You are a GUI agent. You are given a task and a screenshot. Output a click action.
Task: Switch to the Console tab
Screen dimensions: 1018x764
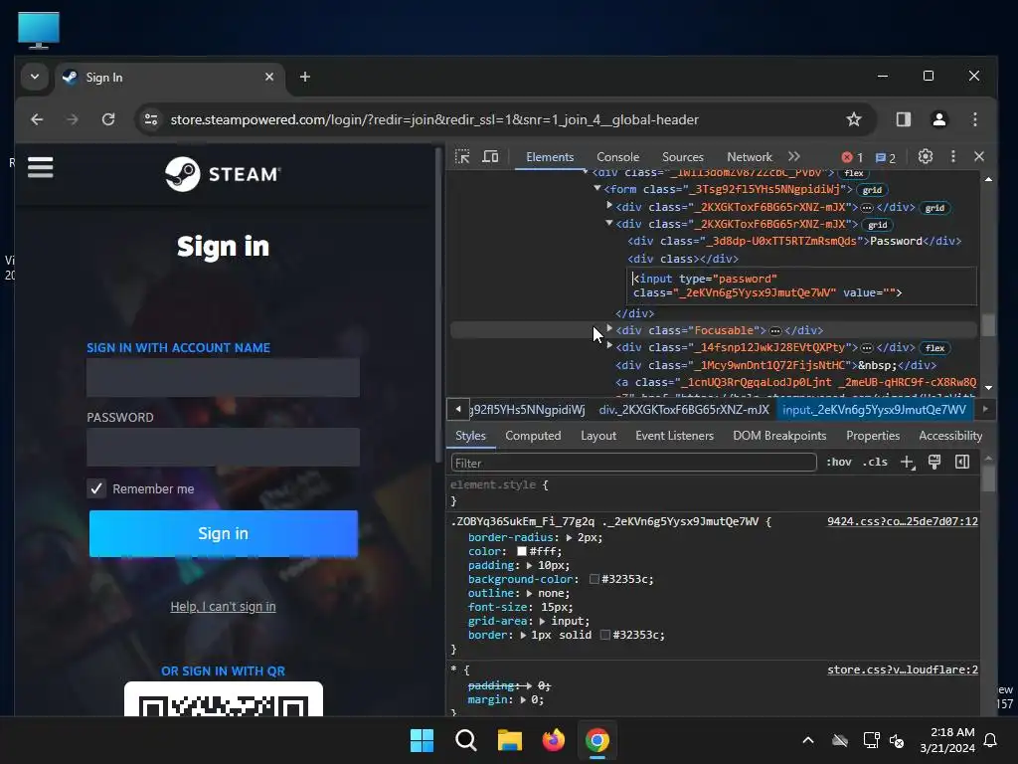pos(618,157)
